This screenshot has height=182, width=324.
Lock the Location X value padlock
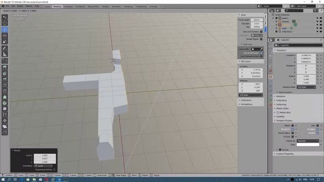point(318,55)
